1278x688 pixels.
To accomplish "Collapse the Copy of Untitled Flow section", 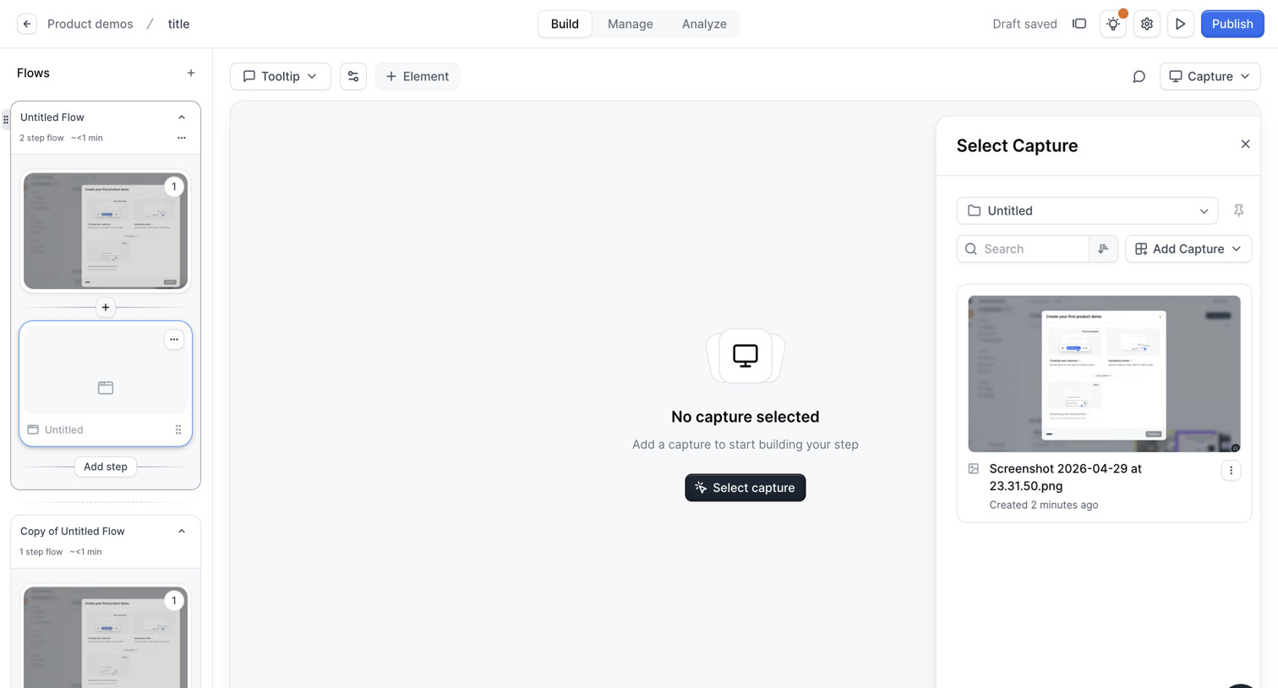I will pos(182,532).
